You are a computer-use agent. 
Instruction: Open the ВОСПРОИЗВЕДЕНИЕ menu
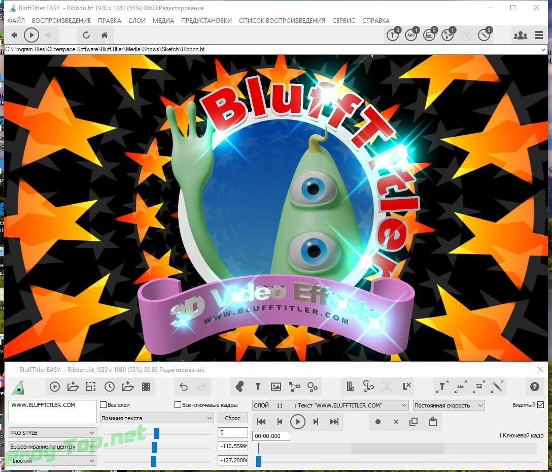click(61, 20)
